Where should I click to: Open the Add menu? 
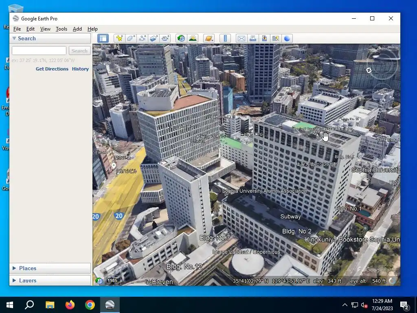[x=77, y=29]
